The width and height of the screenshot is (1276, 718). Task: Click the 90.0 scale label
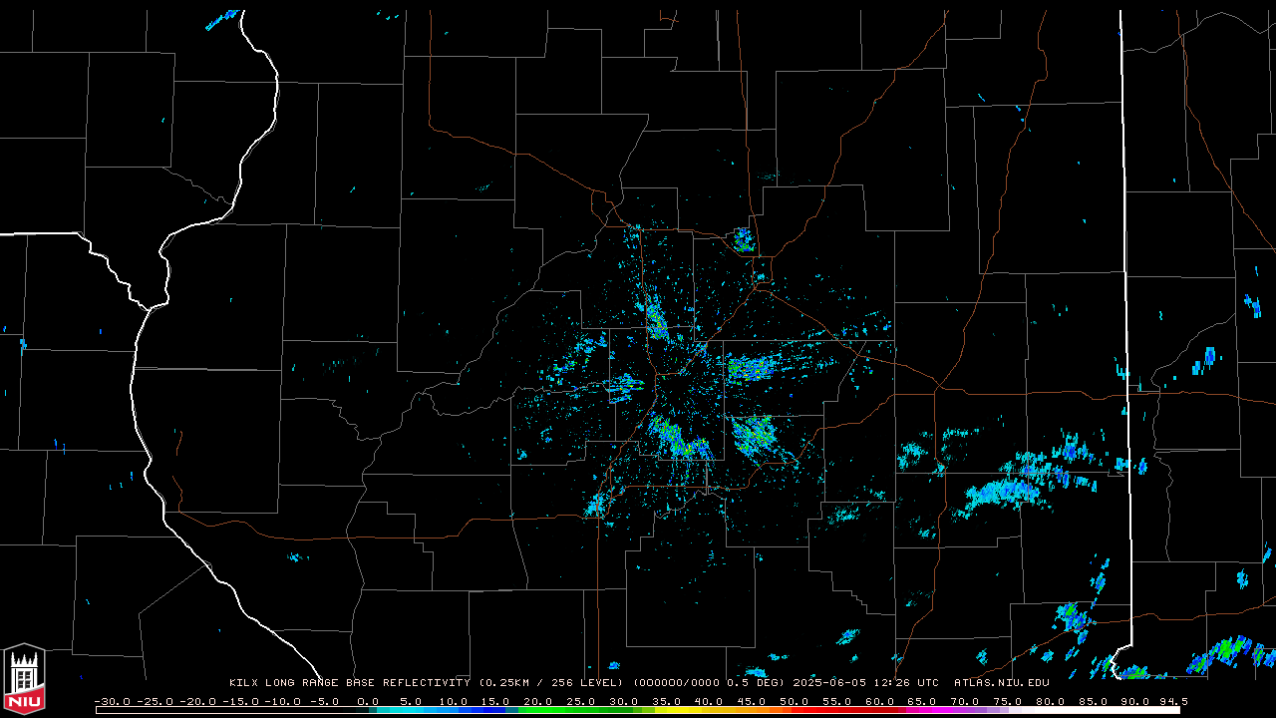[1135, 701]
